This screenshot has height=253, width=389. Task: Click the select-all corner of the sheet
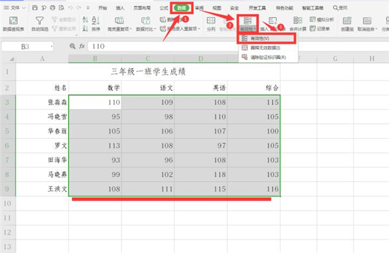[x=12, y=59]
